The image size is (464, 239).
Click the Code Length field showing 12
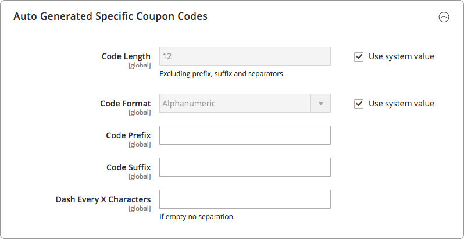coord(245,56)
